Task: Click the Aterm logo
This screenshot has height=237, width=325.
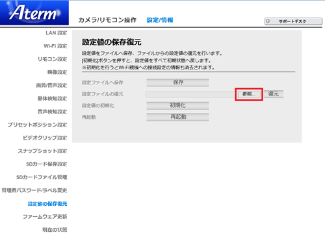Action: point(34,12)
